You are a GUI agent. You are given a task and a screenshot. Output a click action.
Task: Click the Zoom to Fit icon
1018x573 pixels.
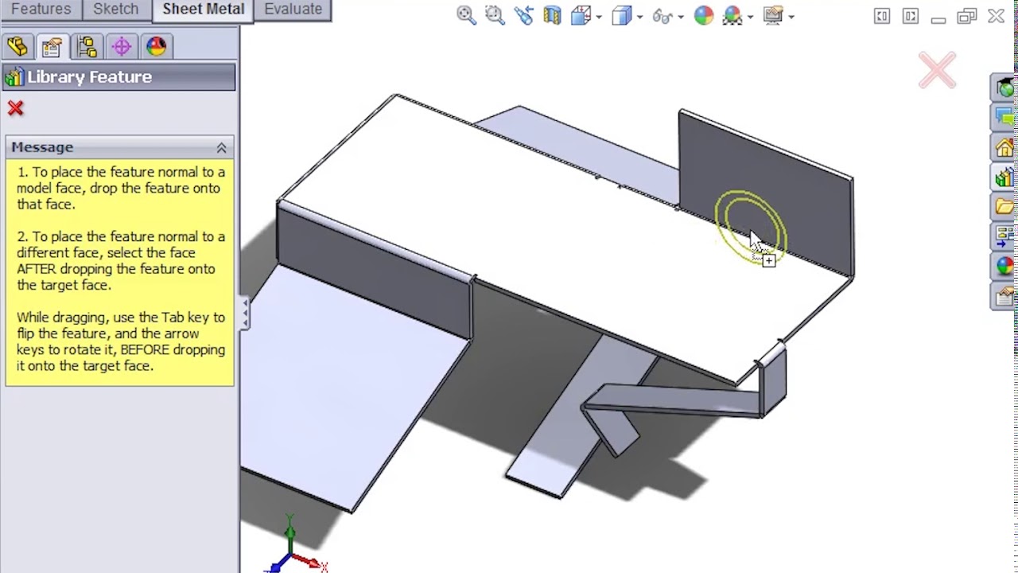(466, 15)
